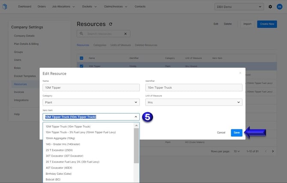This screenshot has width=287, height=183.
Task: Open the Job Allocations menu
Action: tap(63, 6)
